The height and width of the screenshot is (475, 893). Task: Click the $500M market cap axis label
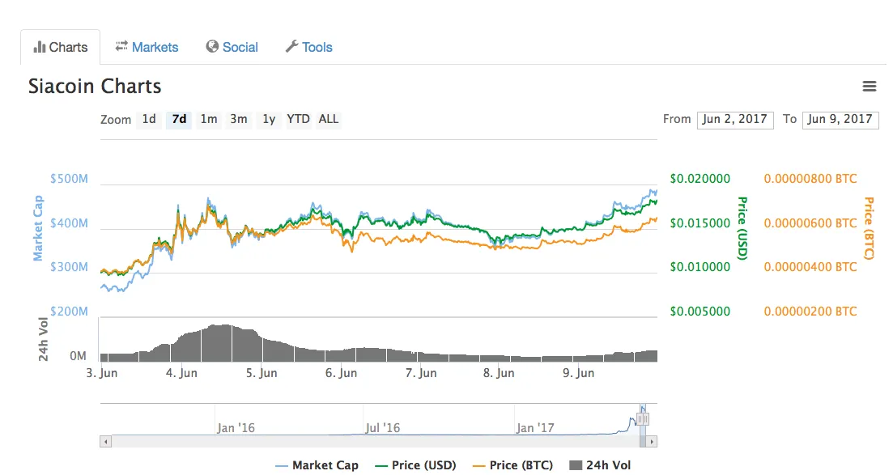(x=69, y=179)
